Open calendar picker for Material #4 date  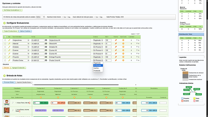46,44
